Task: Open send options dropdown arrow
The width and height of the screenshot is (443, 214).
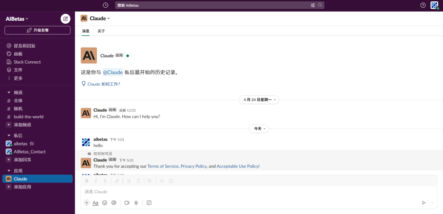Action: click(432, 202)
